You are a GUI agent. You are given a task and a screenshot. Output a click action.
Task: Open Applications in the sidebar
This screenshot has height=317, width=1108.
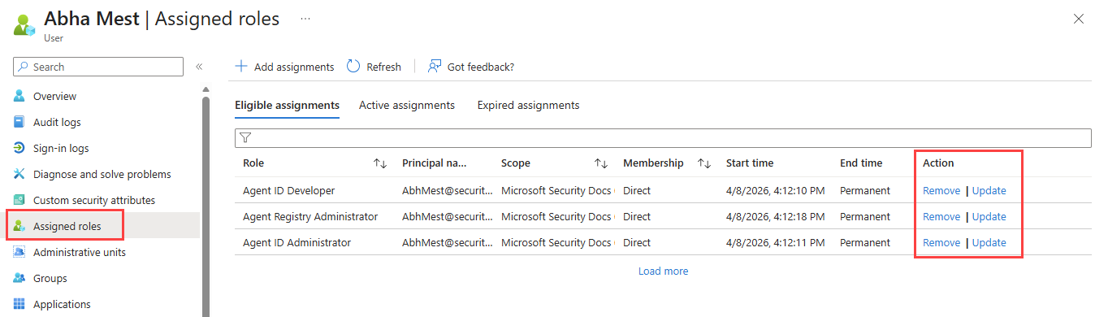tap(62, 304)
